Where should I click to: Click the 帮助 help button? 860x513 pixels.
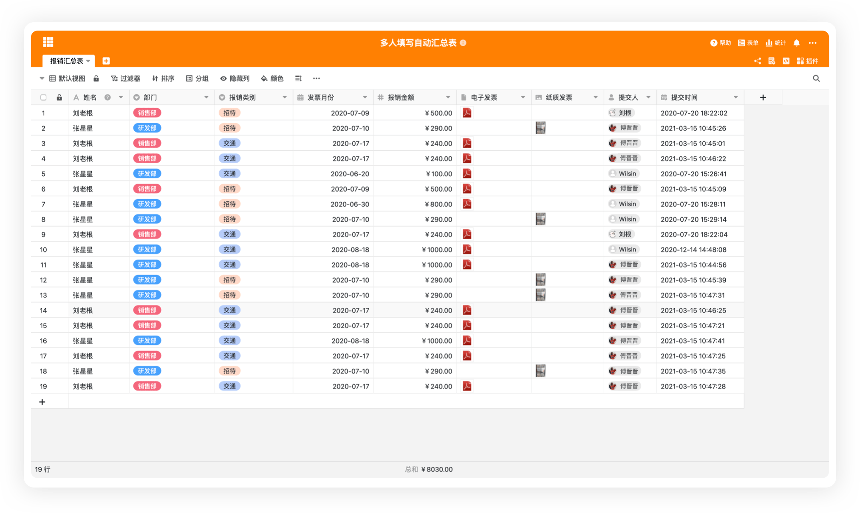point(721,43)
